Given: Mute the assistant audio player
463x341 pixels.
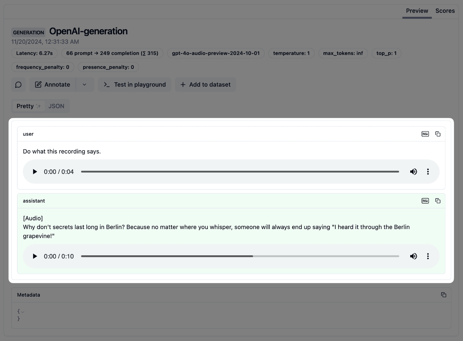Looking at the screenshot, I should coord(414,256).
